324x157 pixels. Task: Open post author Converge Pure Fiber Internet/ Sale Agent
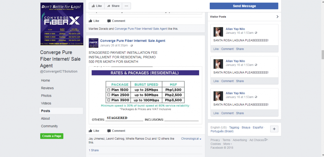click(133, 41)
